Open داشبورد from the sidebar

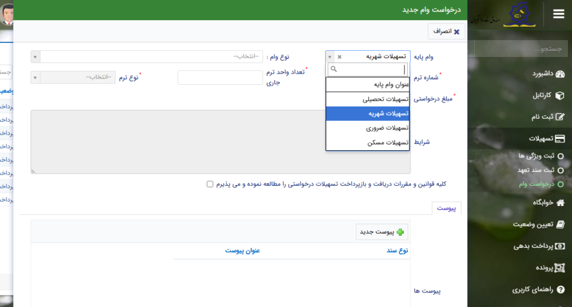(541, 74)
